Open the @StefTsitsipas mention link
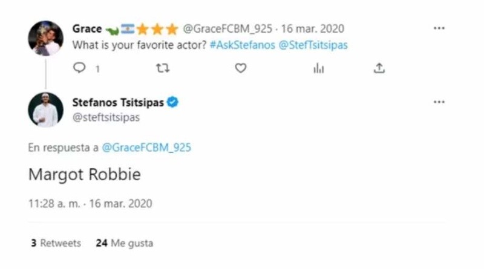The image size is (484, 269). coord(313,45)
